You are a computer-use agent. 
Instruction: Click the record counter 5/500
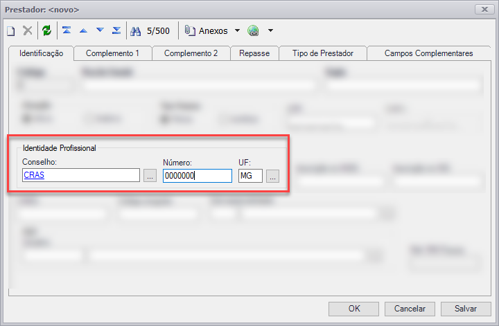[158, 31]
